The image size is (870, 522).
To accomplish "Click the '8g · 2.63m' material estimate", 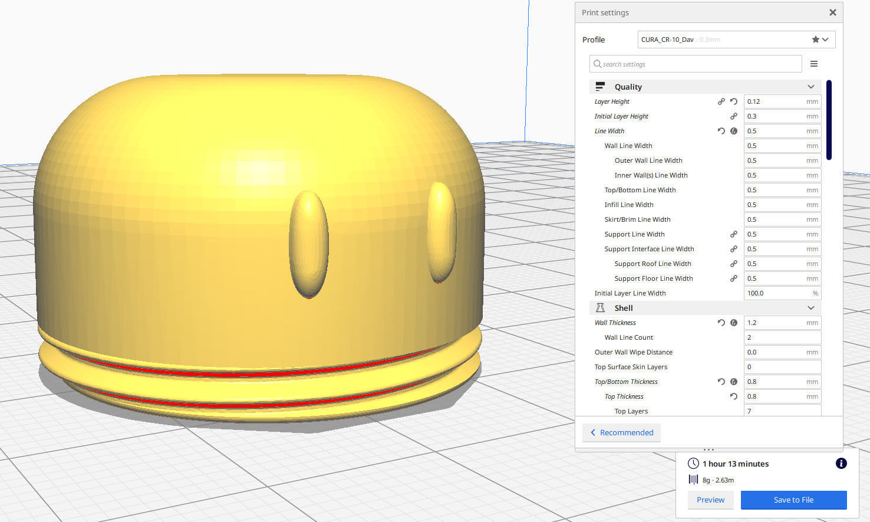I will pyautogui.click(x=718, y=480).
